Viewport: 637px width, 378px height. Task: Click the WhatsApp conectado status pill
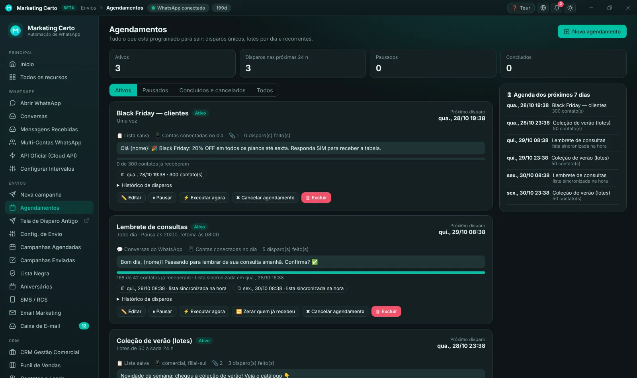point(178,8)
